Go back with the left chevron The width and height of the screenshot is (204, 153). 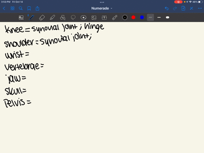(x=4, y=8)
